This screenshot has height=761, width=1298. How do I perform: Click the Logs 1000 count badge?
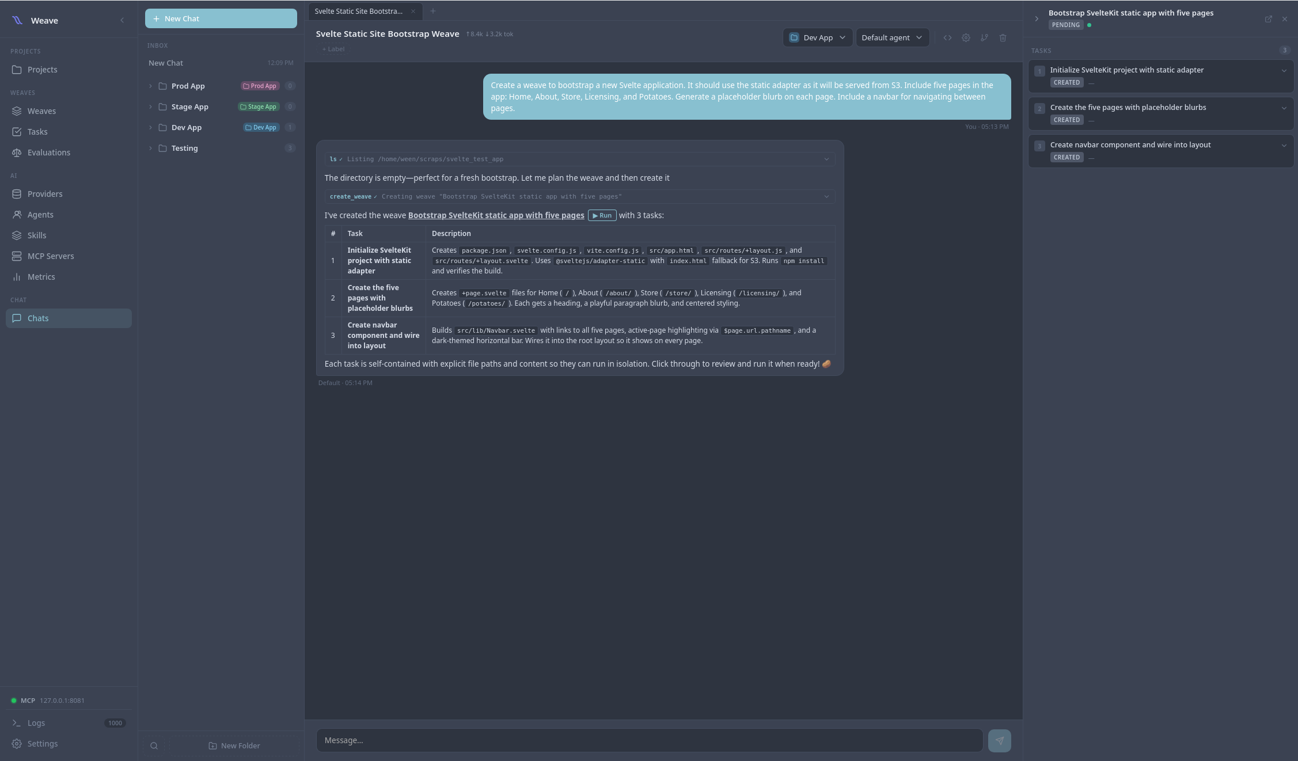[115, 724]
